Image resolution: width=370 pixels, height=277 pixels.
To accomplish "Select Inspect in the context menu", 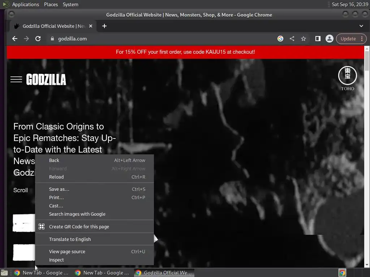I will [94, 260].
